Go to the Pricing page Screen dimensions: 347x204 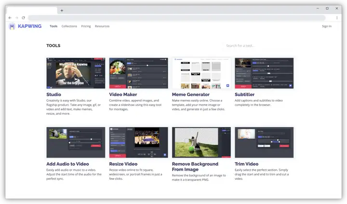tap(86, 26)
